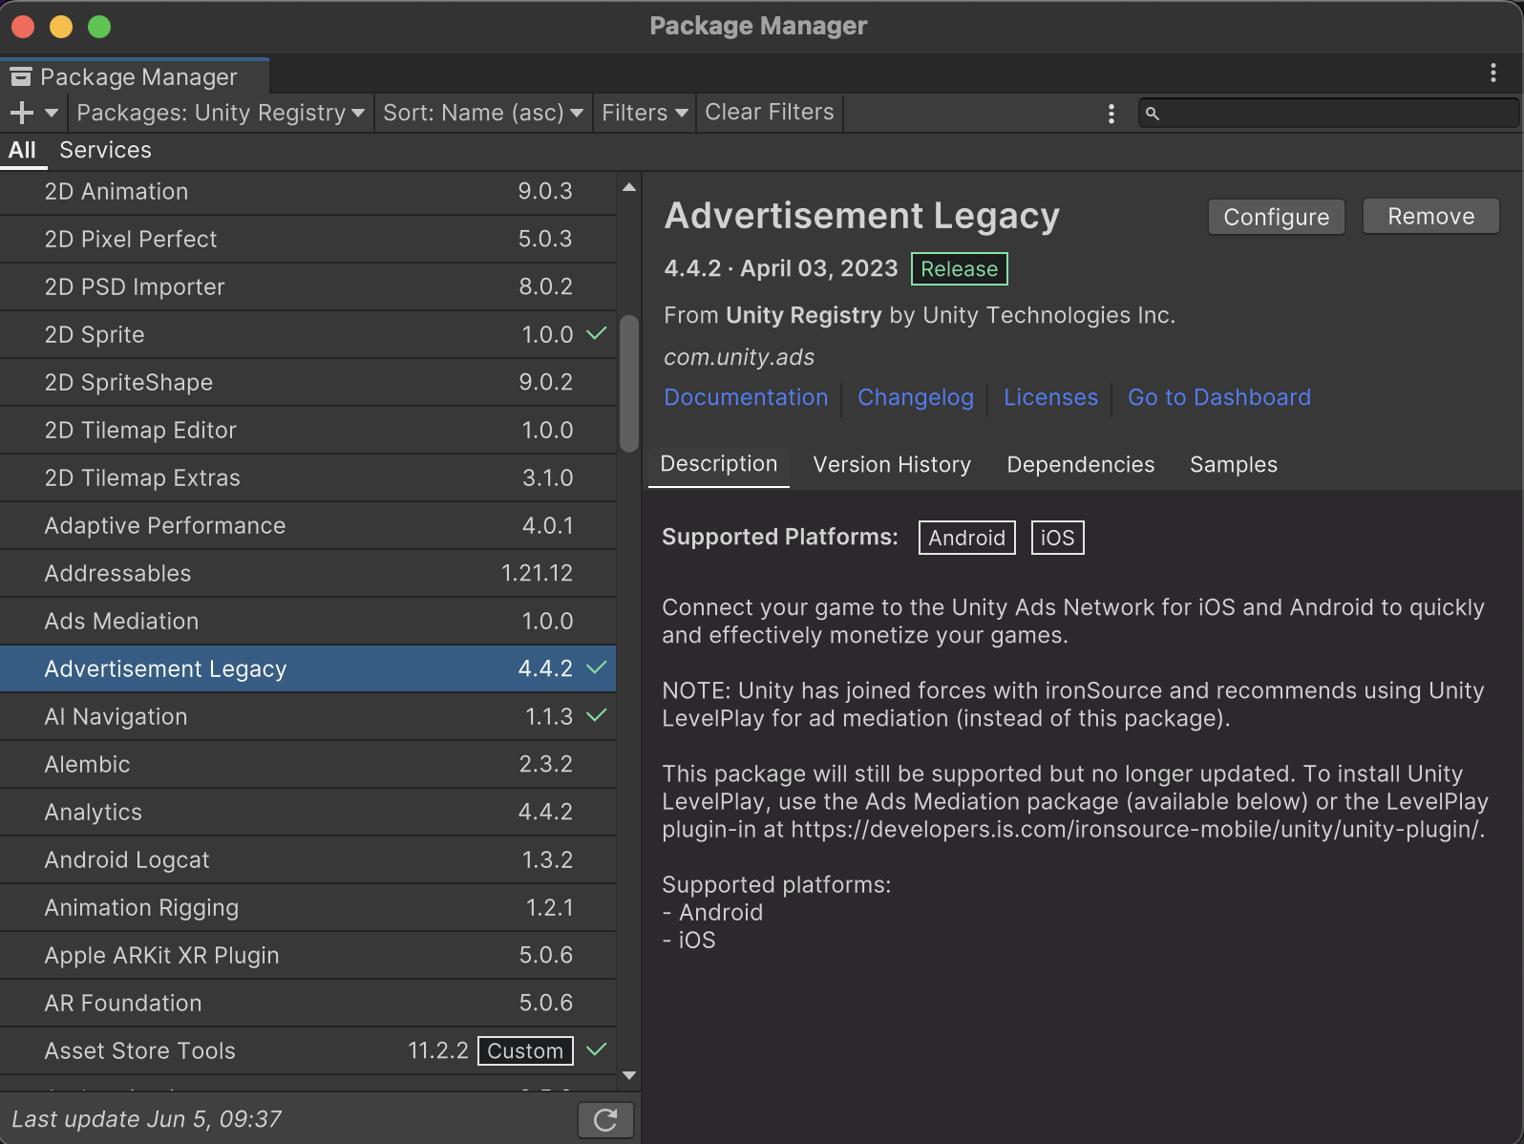Image resolution: width=1524 pixels, height=1144 pixels.
Task: Click the installed checkmark for AI Navigation
Action: click(597, 715)
